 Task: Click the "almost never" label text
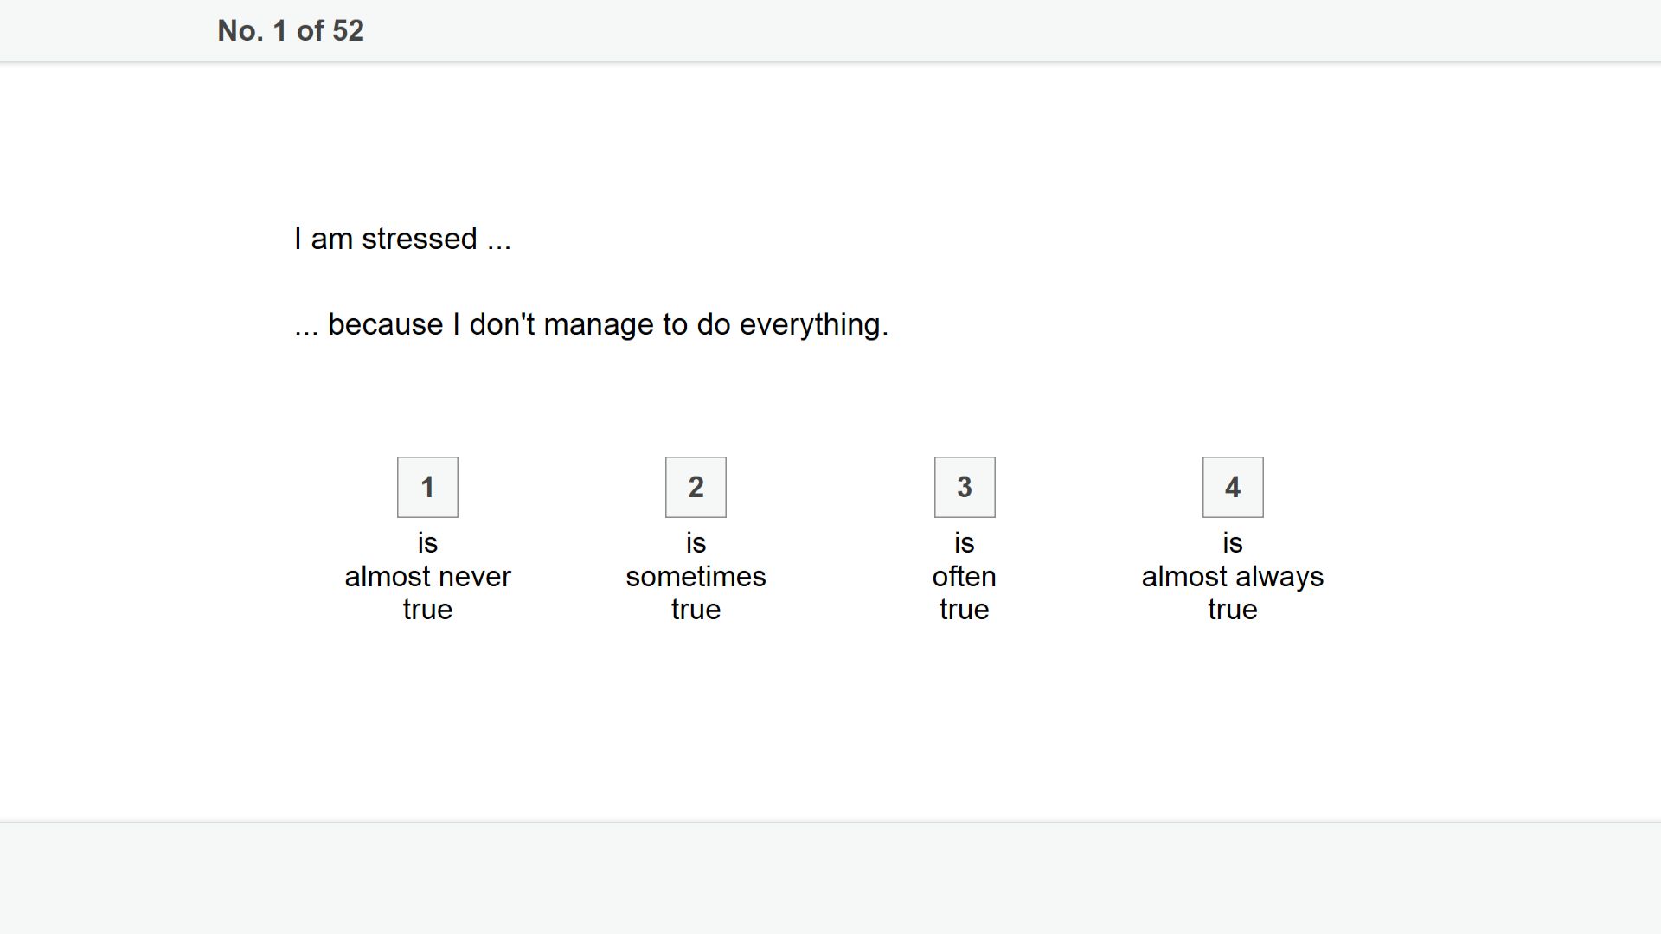pyautogui.click(x=427, y=576)
